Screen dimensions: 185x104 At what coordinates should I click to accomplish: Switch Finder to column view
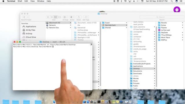[x=55, y=17]
